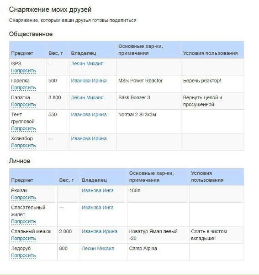Screen dimensions: 259x275
Task: Select the "Беречь реактор!" condition text
Action: 202,81
